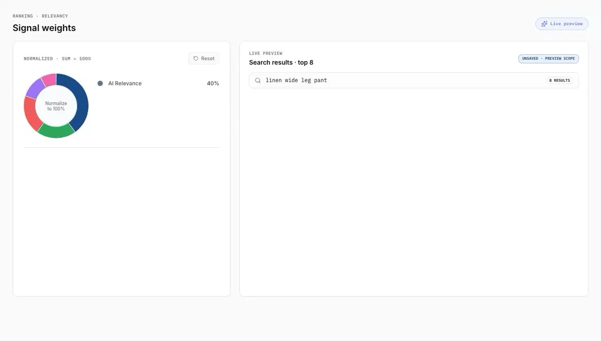
Task: Click the magnifier icon in the search box
Action: [x=258, y=80]
